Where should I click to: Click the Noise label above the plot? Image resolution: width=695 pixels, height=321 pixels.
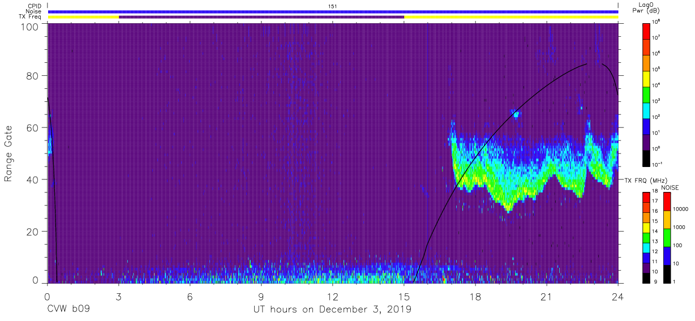(34, 11)
